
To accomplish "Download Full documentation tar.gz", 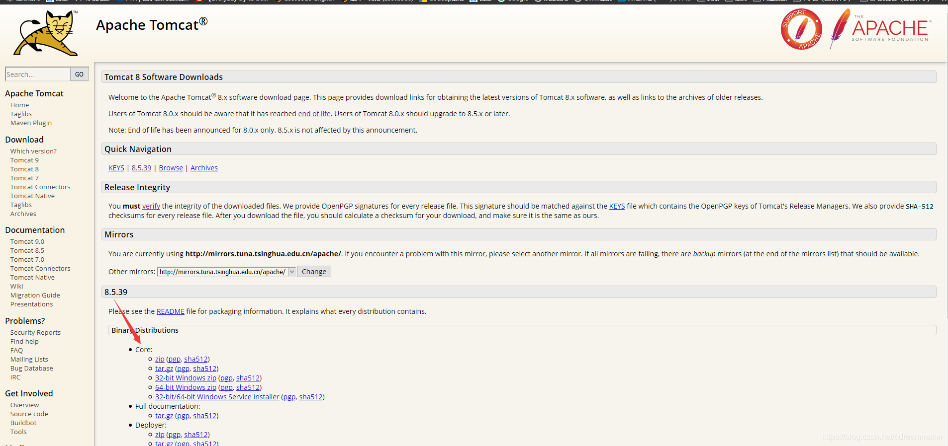I will coord(164,416).
